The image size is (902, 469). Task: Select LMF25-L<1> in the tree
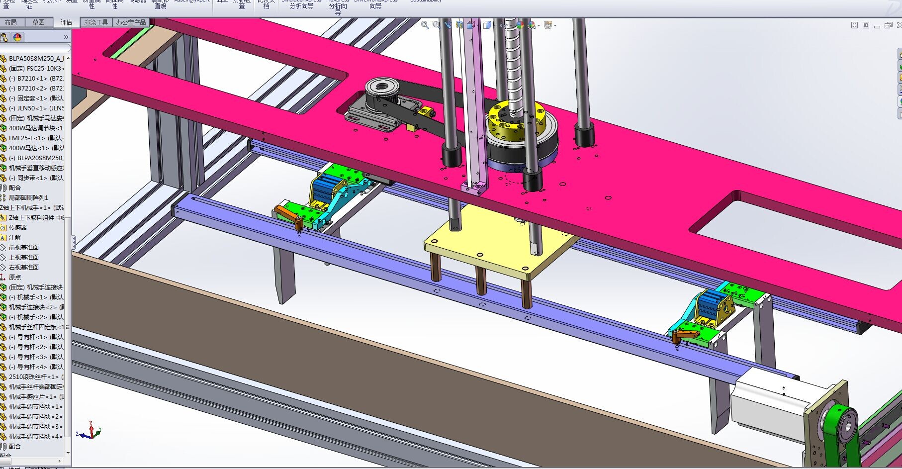point(36,138)
